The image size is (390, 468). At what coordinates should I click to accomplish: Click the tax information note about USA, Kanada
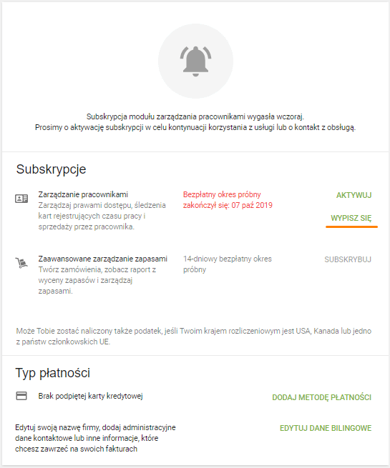coord(194,337)
